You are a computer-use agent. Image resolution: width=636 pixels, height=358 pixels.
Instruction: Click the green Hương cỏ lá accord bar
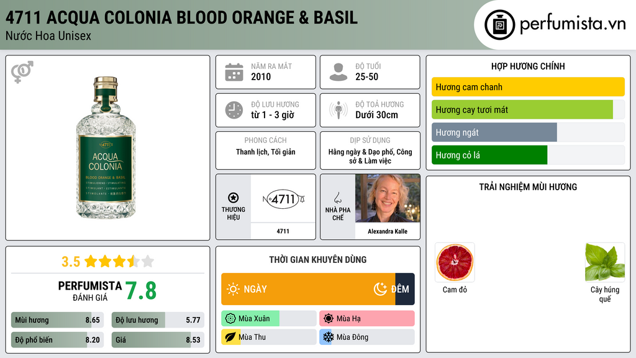pos(489,155)
